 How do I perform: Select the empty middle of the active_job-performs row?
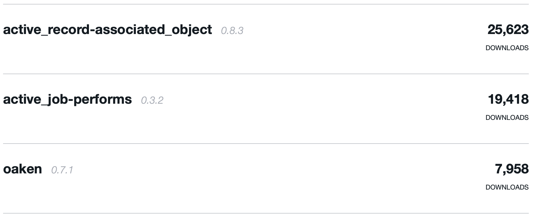click(x=322, y=109)
